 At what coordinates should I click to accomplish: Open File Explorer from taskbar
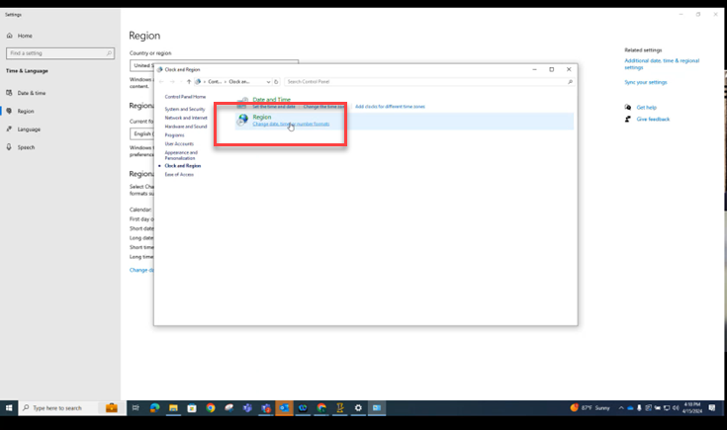tap(173, 407)
